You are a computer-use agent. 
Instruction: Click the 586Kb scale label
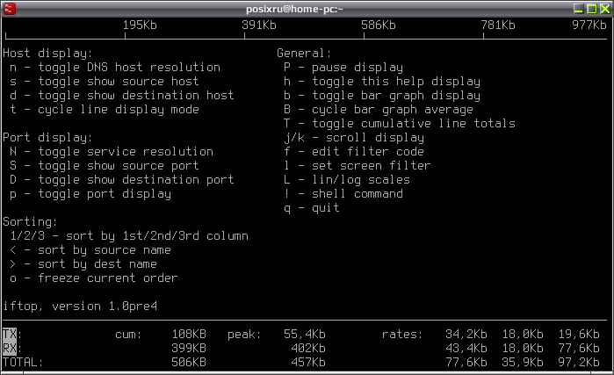379,25
